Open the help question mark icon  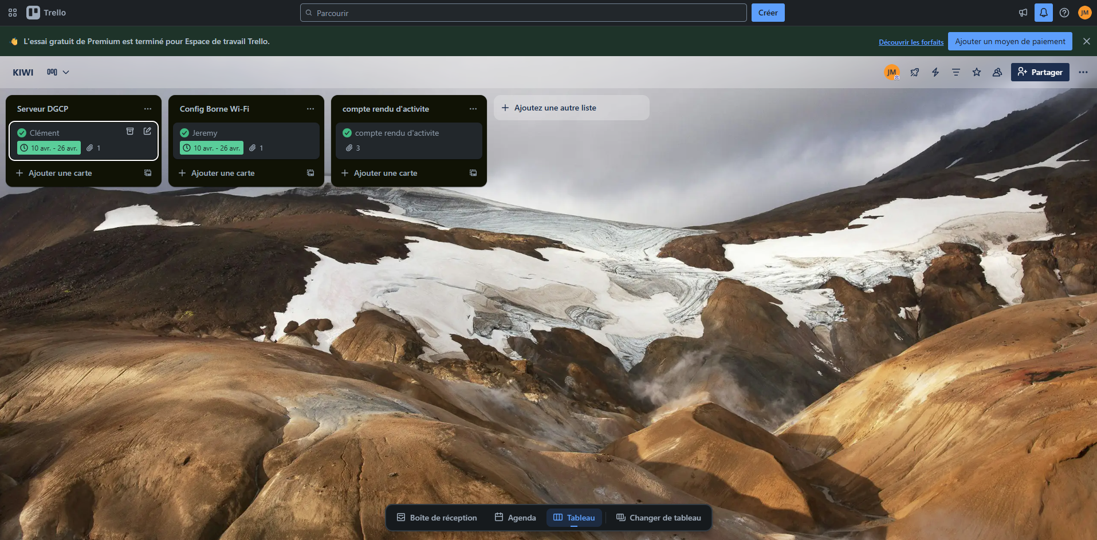1064,13
